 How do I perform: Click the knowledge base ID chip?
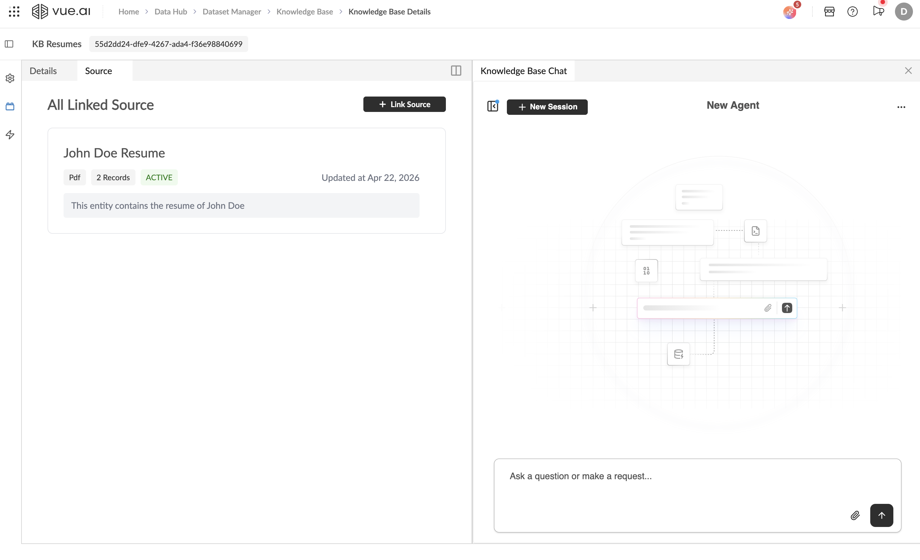tap(169, 44)
